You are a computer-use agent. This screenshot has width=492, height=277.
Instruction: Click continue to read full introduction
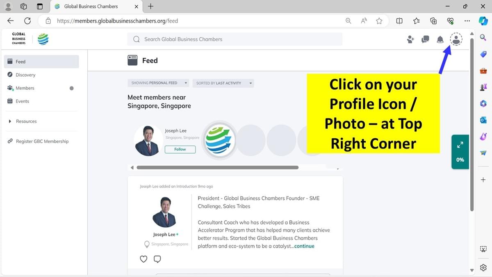tap(304, 246)
